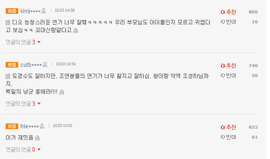Downvote 반대 on frie**** comment with 61

228,137
